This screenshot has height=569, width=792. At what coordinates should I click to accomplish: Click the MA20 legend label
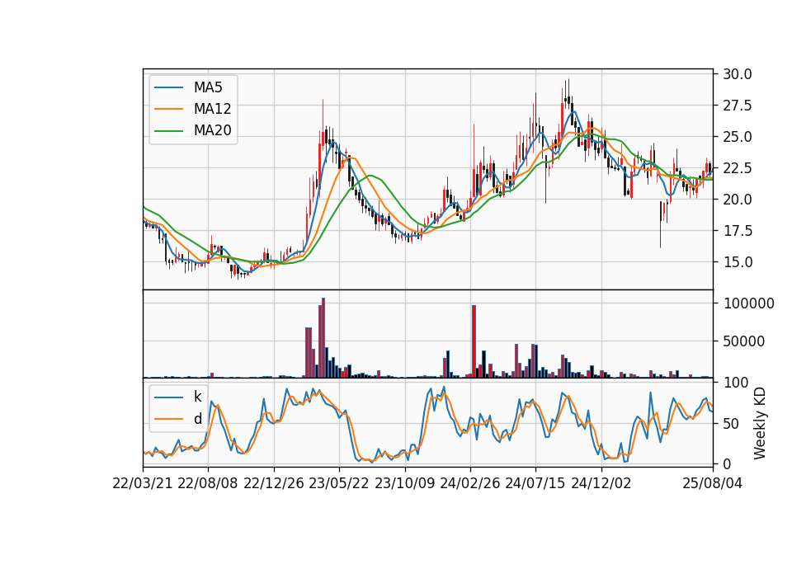pyautogui.click(x=212, y=130)
